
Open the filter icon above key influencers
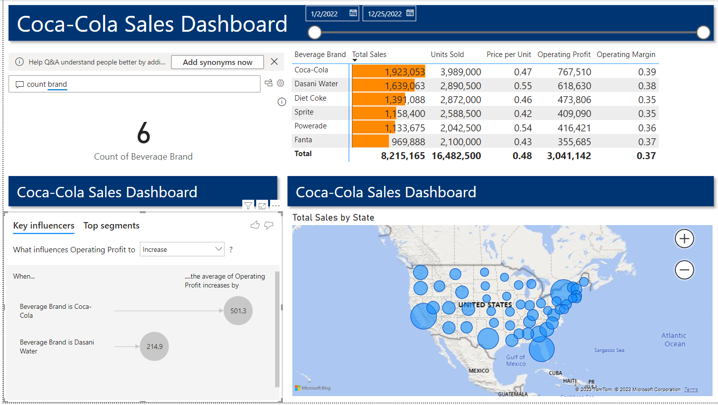click(248, 206)
